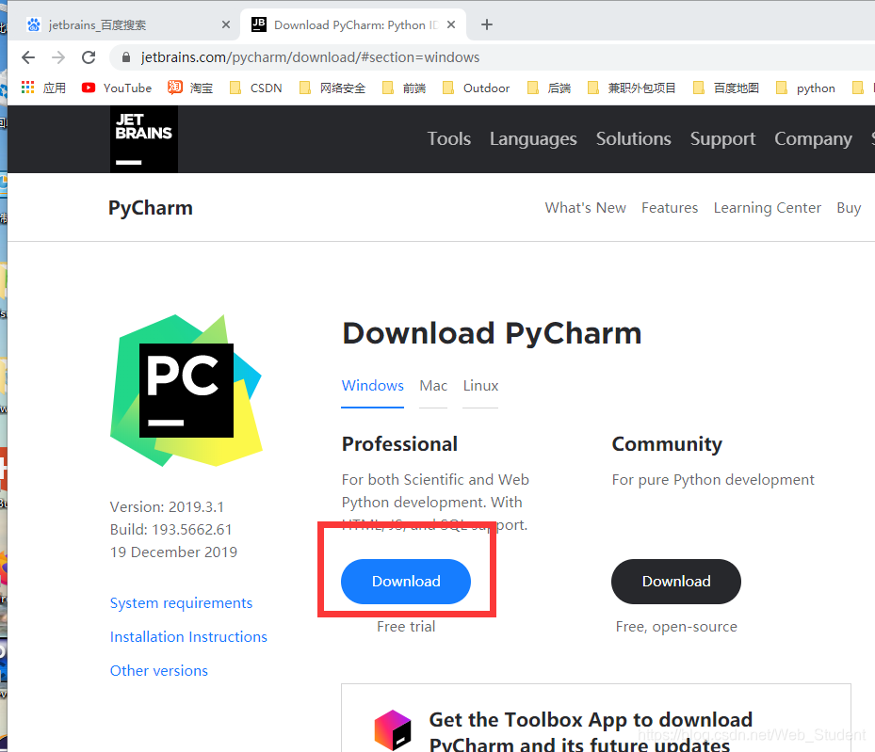Open the 百度地图 bookmark folder
Viewport: 875px width, 752px height.
click(726, 88)
